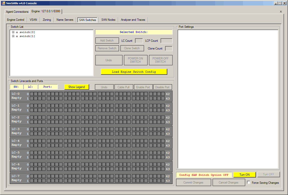Click inside the Port Settings white panel

[x=228, y=99]
